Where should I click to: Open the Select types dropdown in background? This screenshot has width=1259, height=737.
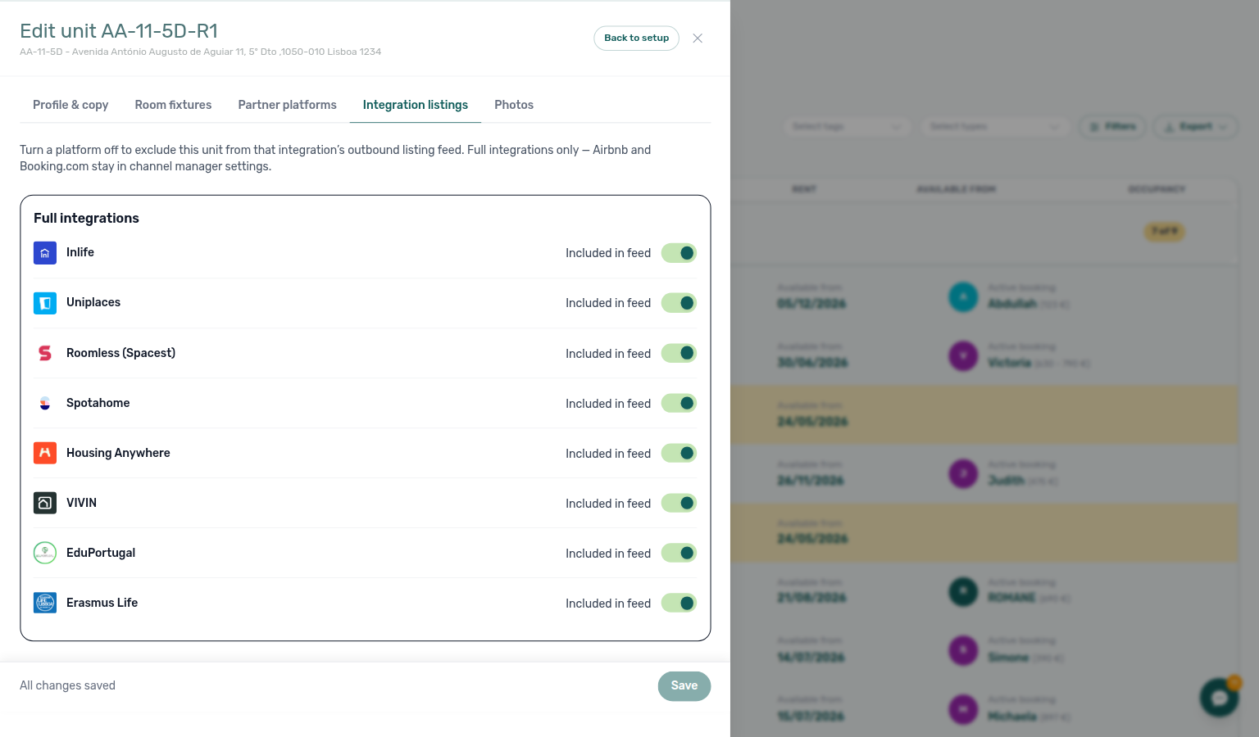pyautogui.click(x=995, y=126)
